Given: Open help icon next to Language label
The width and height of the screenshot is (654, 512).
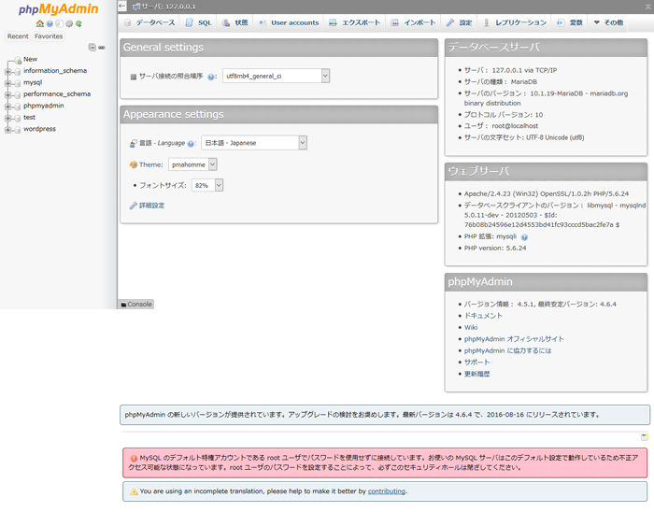Looking at the screenshot, I should [x=191, y=144].
